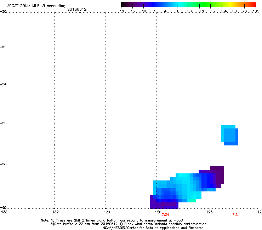
Task: Click the -135 longitude axis label
Action: [4, 212]
